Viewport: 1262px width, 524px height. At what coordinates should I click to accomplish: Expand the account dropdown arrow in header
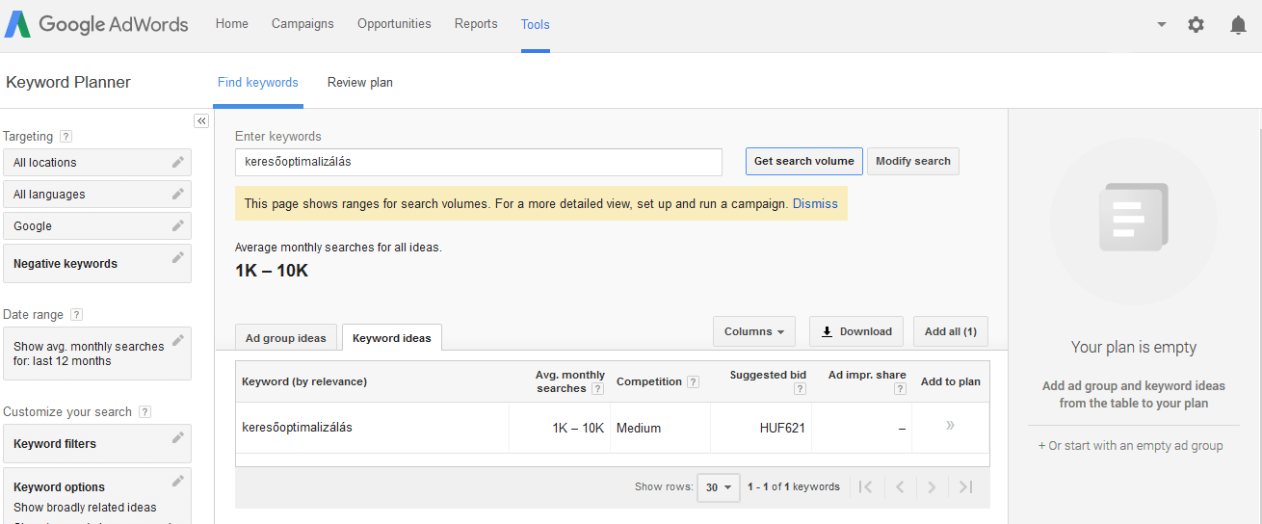pos(1162,25)
